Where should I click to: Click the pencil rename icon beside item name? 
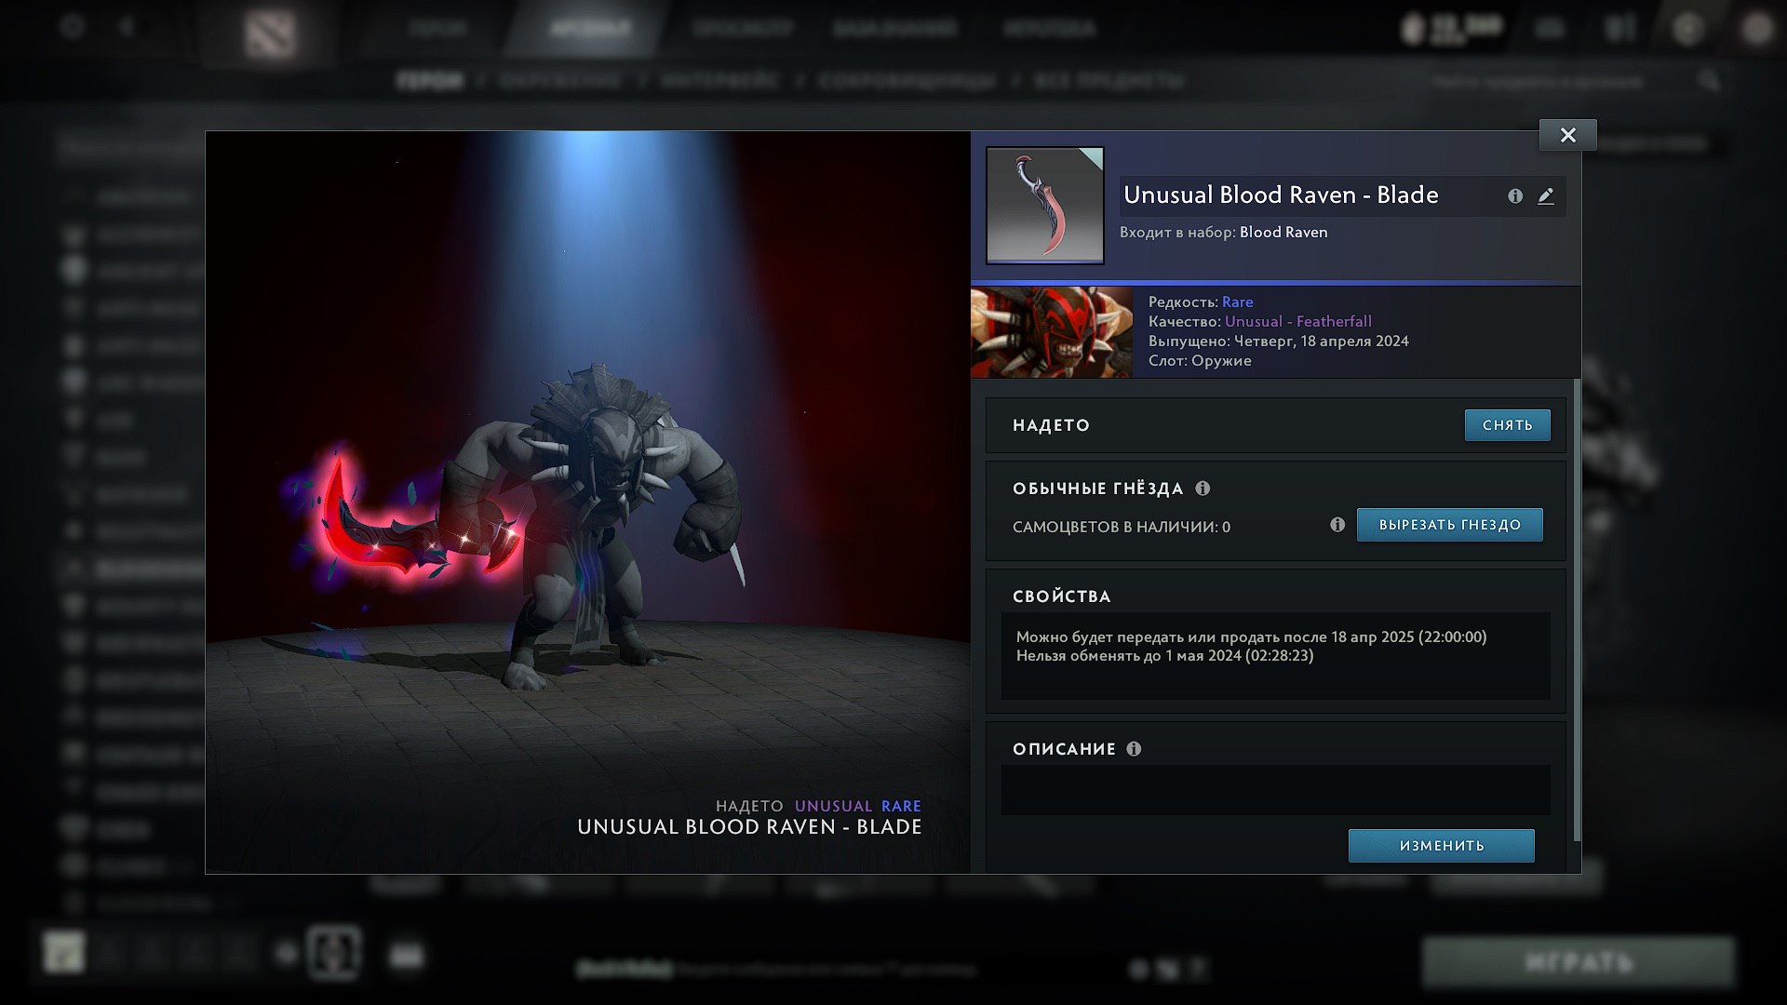1546,196
